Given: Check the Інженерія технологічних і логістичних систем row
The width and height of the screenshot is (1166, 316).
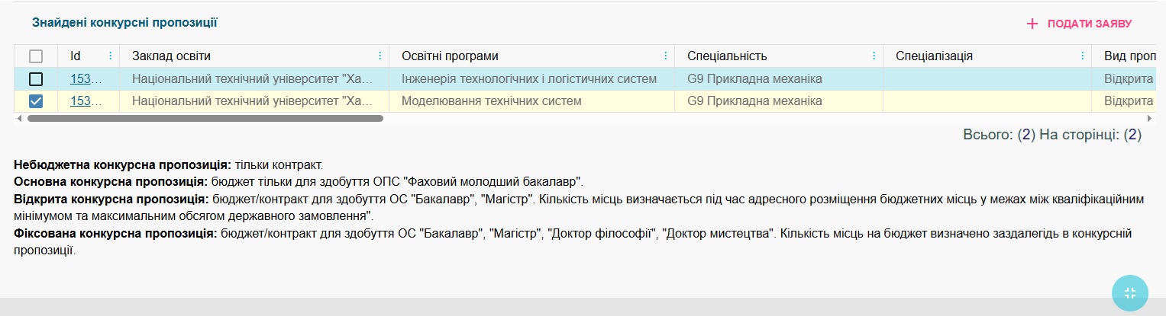Looking at the screenshot, I should [36, 79].
